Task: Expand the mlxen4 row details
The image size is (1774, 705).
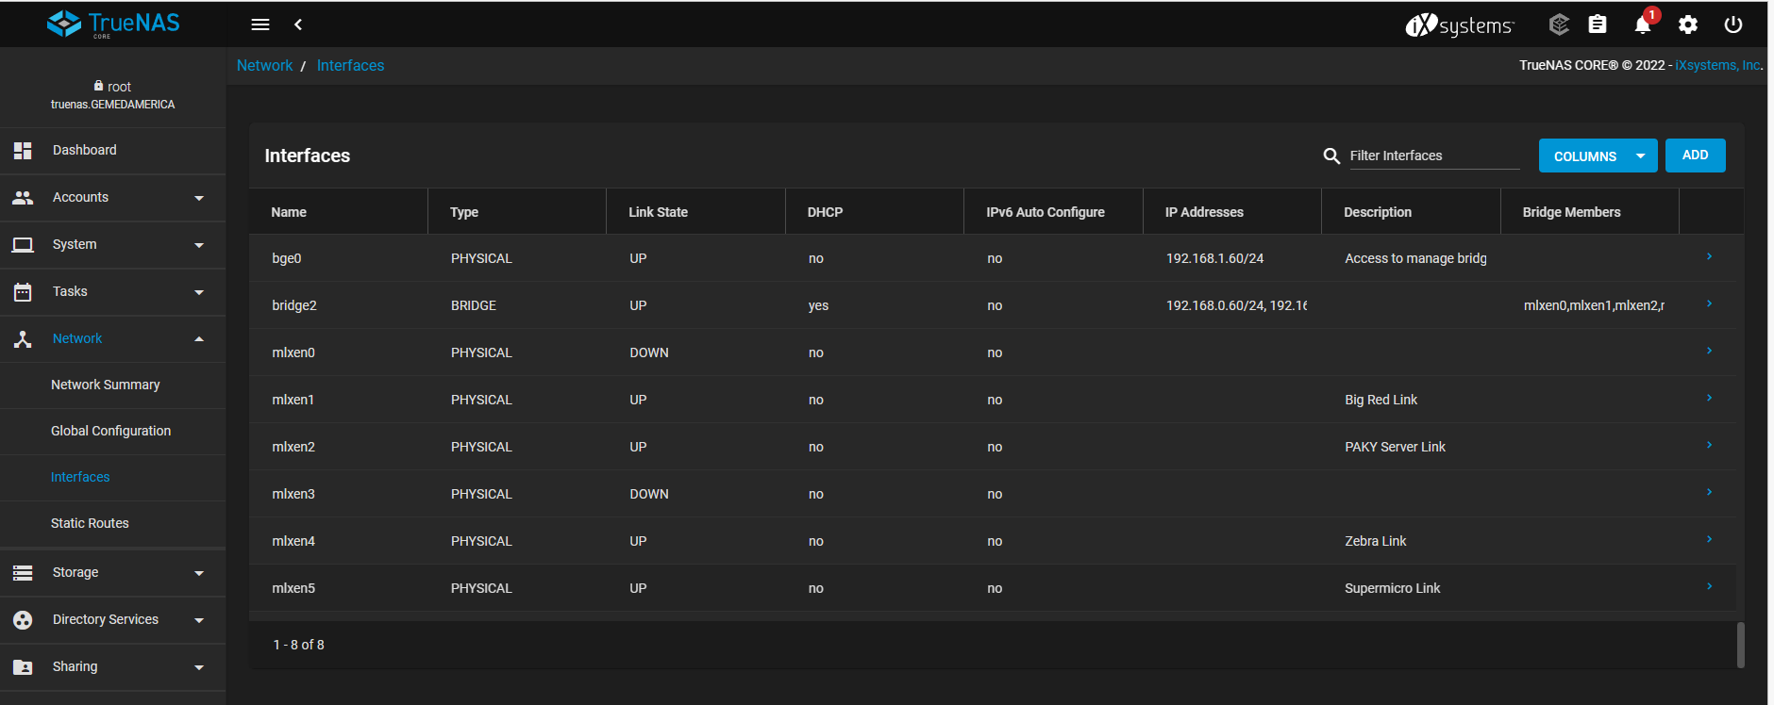Action: point(1709,539)
